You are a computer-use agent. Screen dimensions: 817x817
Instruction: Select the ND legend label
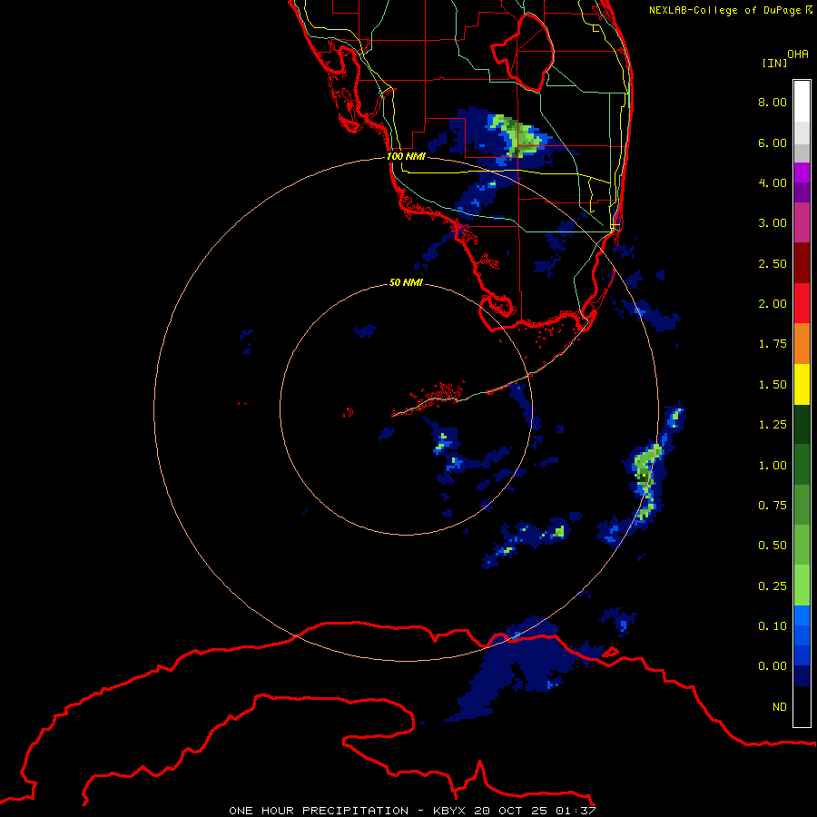click(780, 707)
